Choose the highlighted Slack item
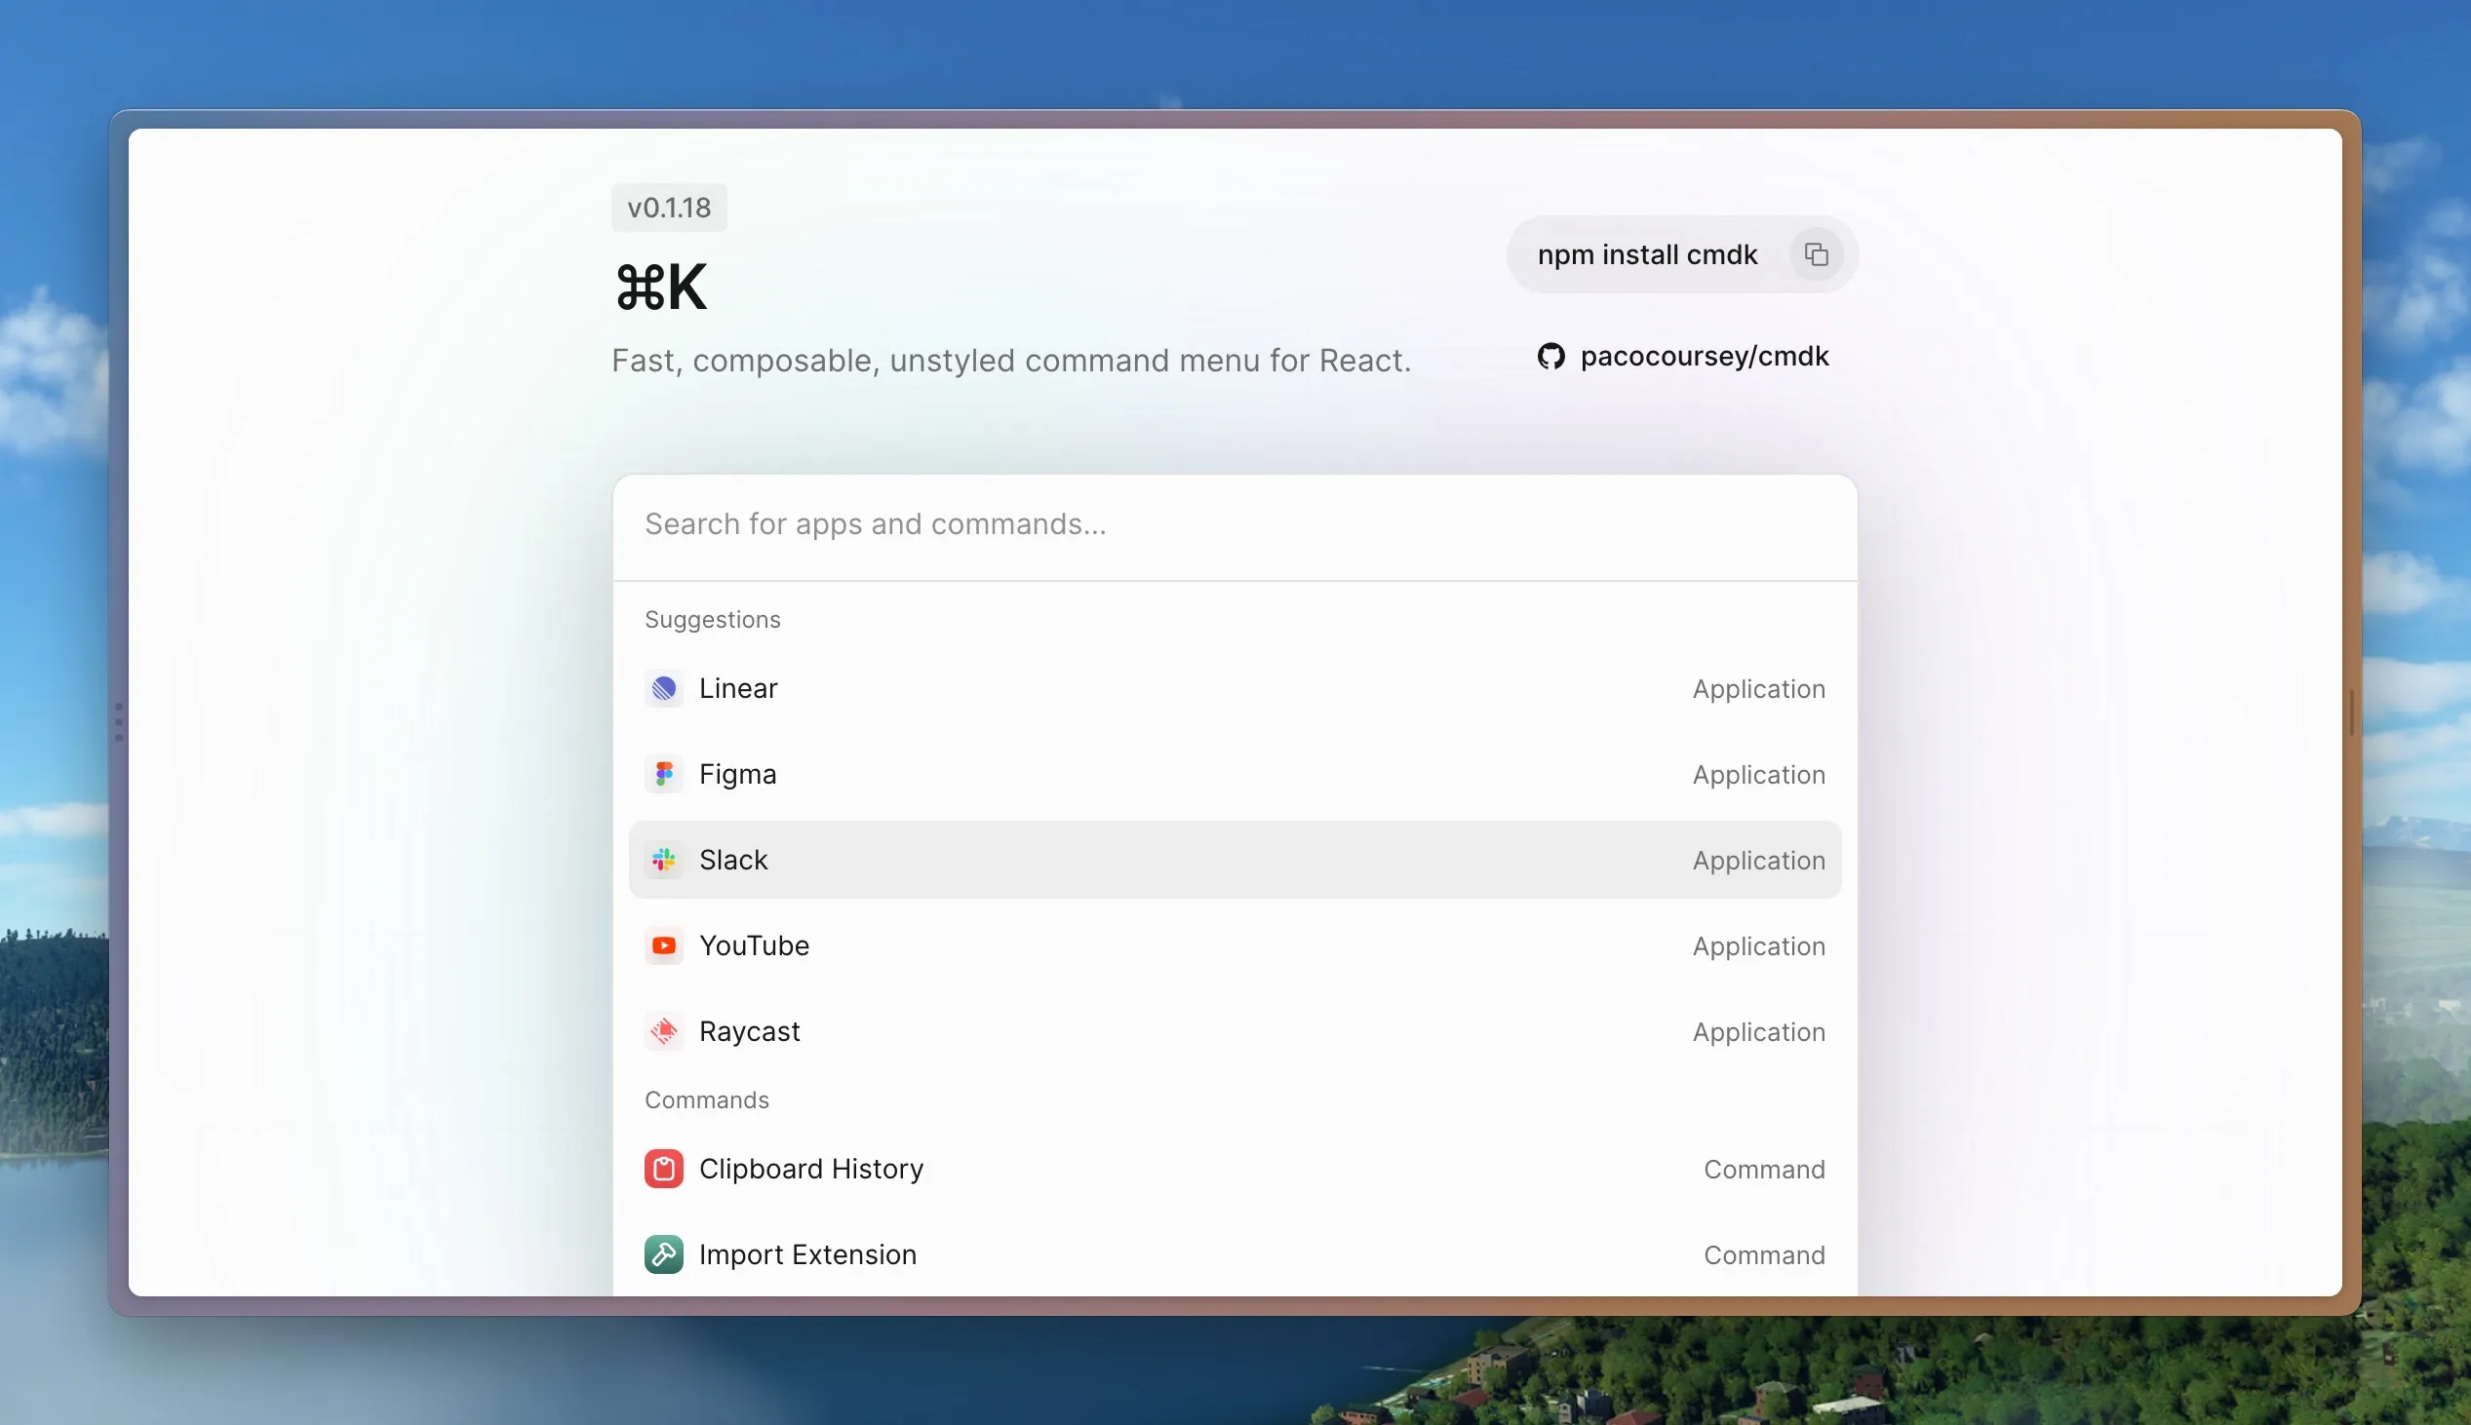Screen dimensions: 2471x1425 coord(1234,861)
